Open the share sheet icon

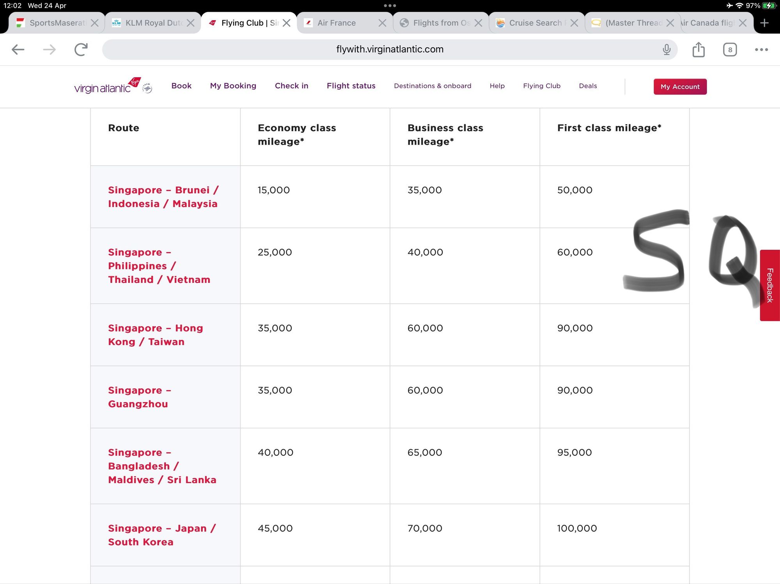[x=698, y=49]
